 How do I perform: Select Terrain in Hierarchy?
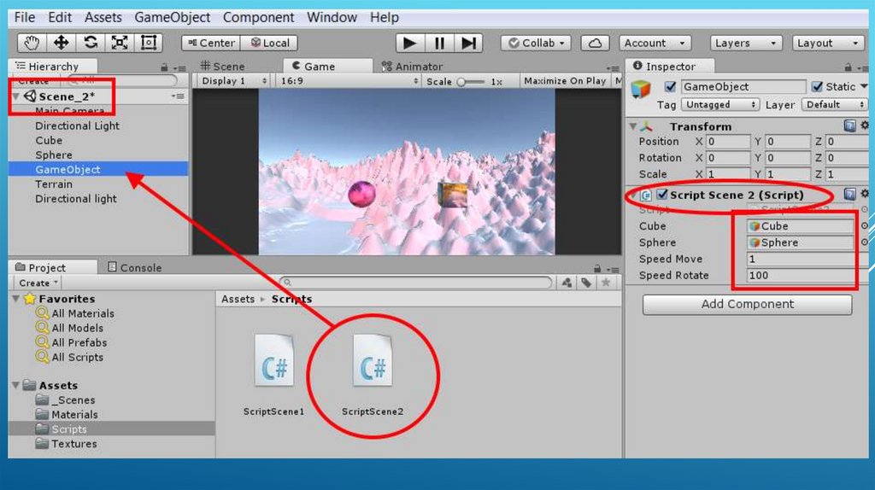point(54,184)
